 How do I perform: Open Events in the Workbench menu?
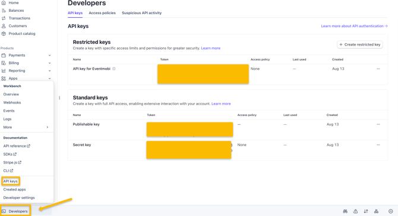(x=9, y=111)
